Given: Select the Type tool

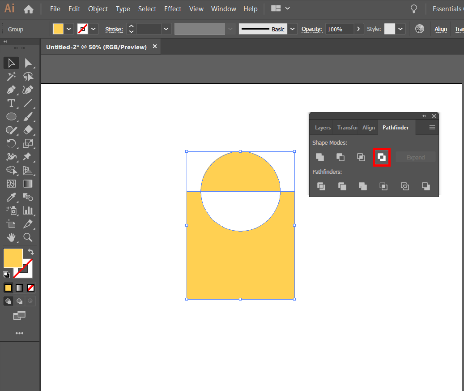Looking at the screenshot, I should pyautogui.click(x=11, y=103).
